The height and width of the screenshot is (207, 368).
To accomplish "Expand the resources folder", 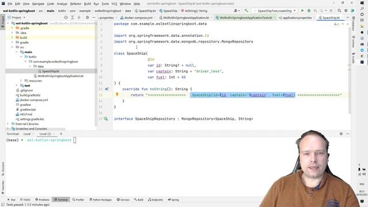I will 21,80.
